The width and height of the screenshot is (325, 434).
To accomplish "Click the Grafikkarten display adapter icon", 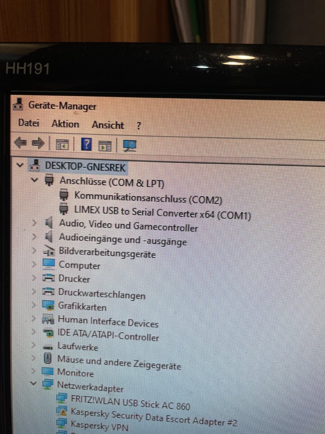I will [x=48, y=305].
